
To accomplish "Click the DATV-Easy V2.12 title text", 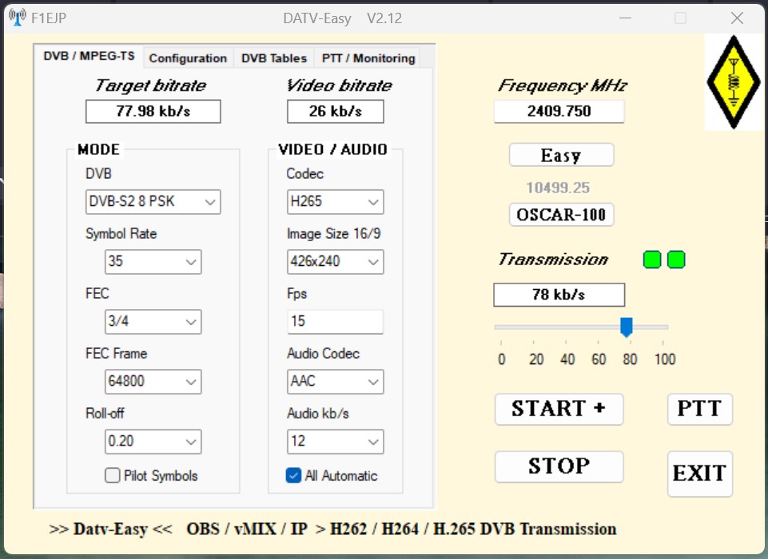I will coord(342,18).
